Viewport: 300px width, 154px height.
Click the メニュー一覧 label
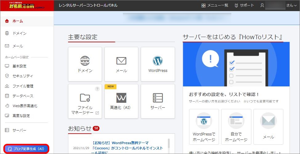coord(218,6)
